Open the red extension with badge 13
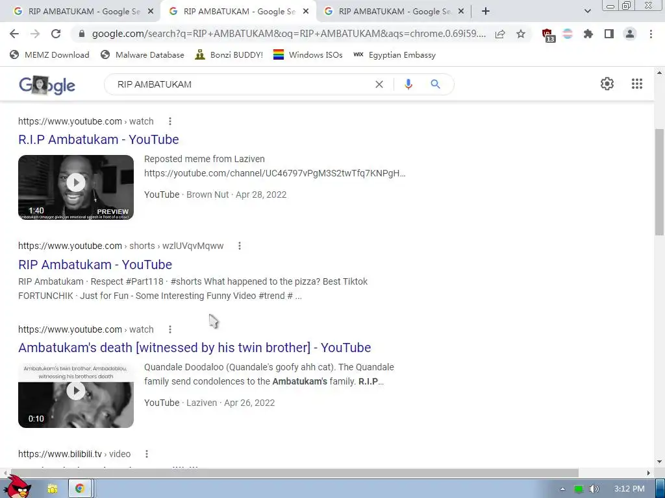 tap(548, 35)
